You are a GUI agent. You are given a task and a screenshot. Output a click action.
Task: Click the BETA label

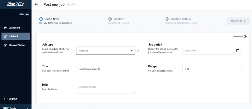point(71,4)
